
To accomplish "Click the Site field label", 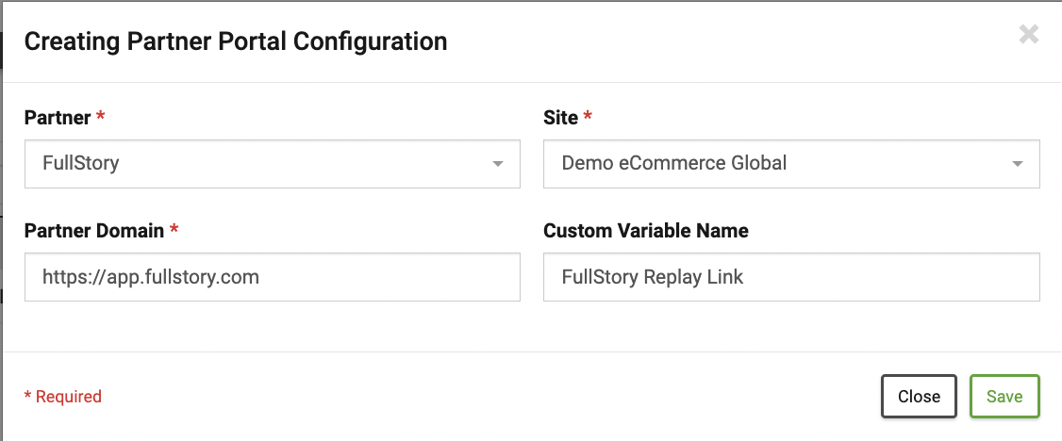I will tap(560, 118).
